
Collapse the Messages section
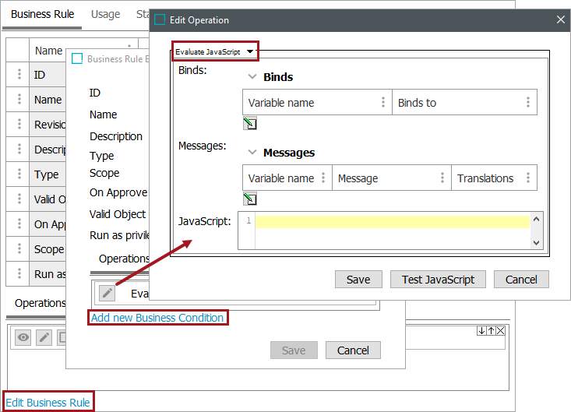(x=252, y=153)
